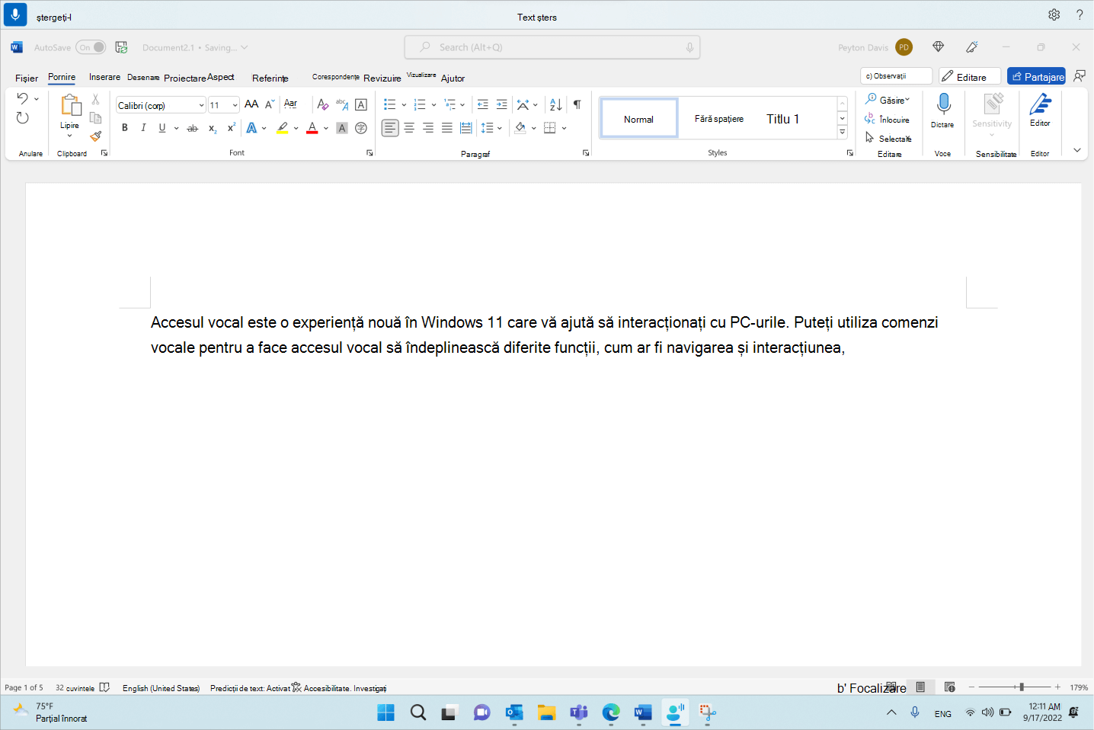The width and height of the screenshot is (1094, 730).
Task: Open the font size dropdown
Action: click(235, 105)
